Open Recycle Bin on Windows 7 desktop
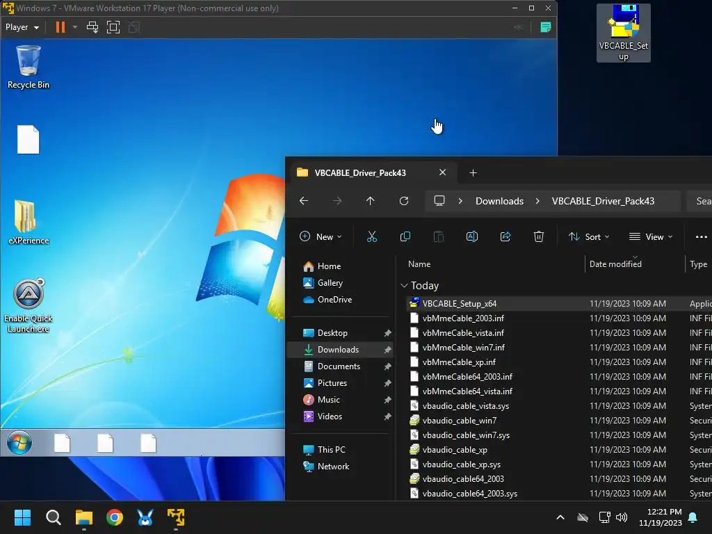 point(28,67)
